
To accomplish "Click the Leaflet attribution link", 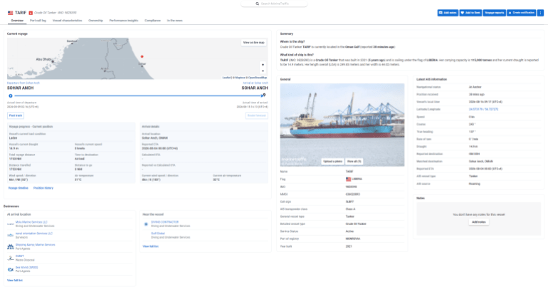I will tap(226, 78).
